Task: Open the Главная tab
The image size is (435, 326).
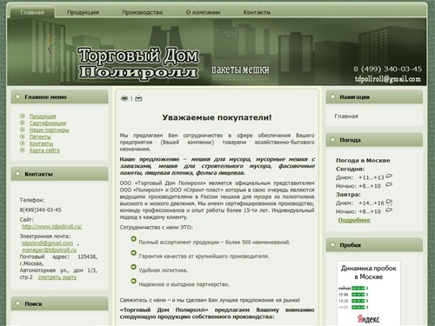Action: (32, 12)
